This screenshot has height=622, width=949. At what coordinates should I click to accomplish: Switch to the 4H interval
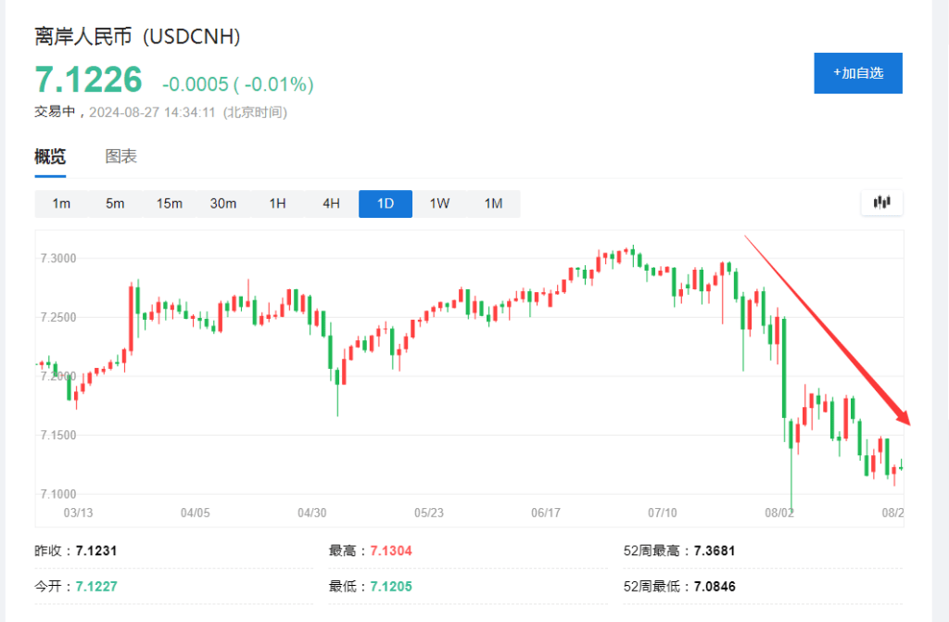331,204
